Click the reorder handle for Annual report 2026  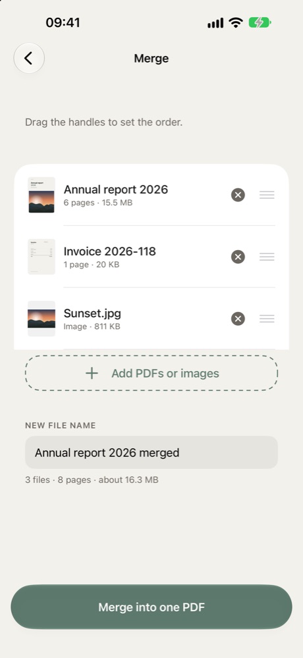pos(267,195)
